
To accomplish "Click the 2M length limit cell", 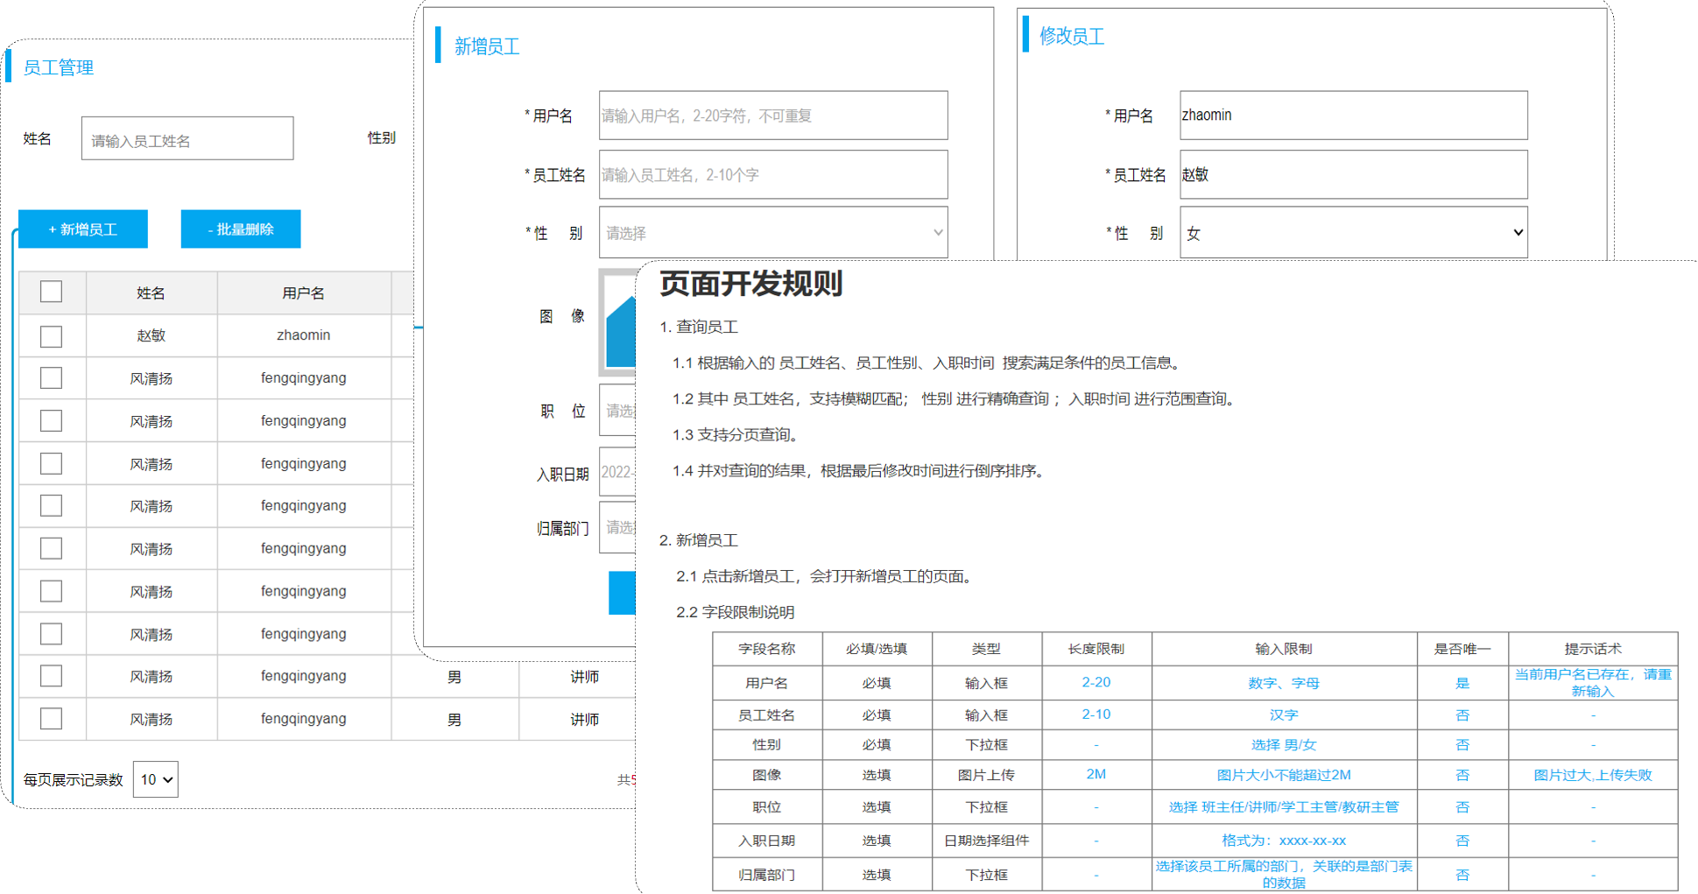I will click(1096, 774).
